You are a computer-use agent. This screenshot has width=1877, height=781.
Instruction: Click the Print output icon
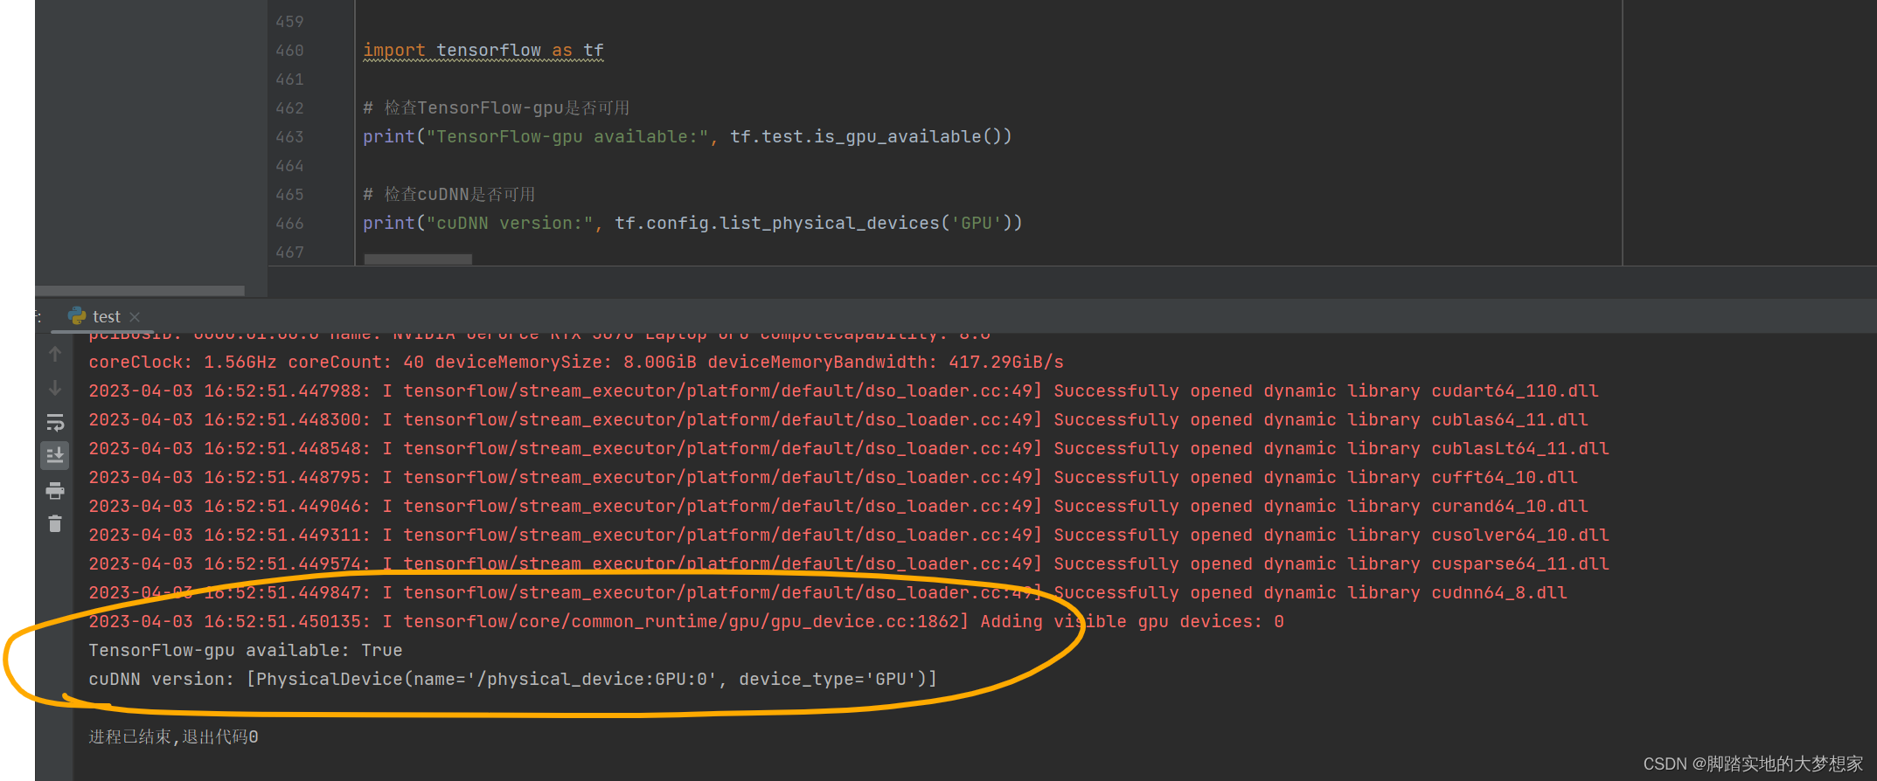click(x=55, y=490)
